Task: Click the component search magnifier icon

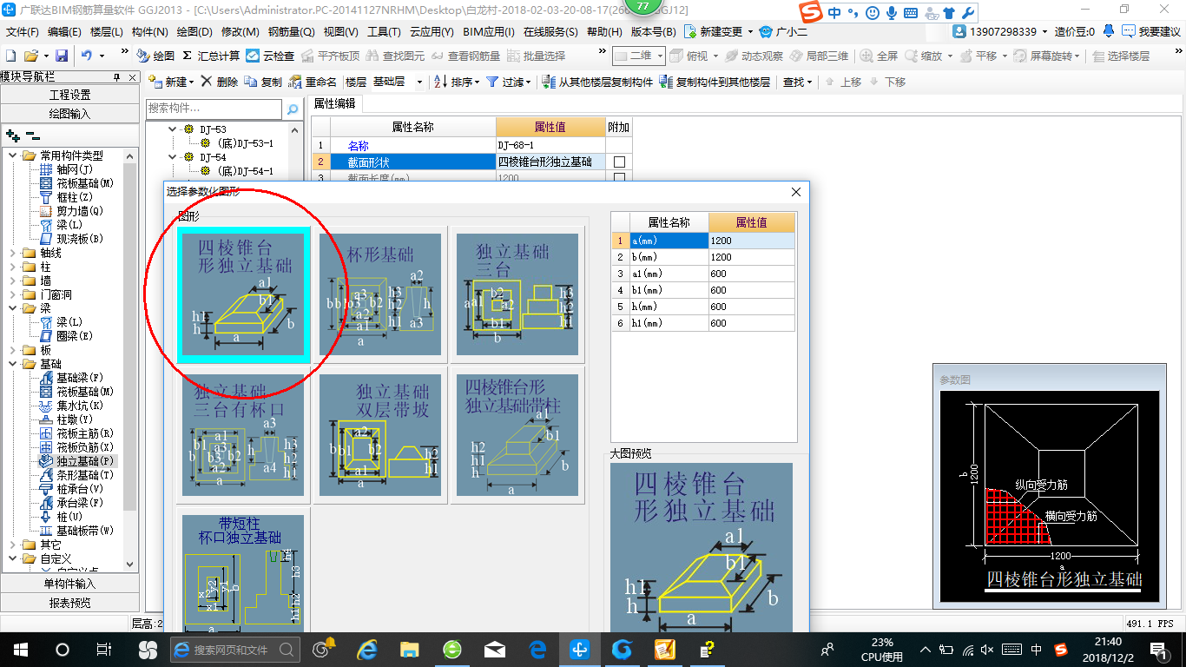Action: coord(293,109)
